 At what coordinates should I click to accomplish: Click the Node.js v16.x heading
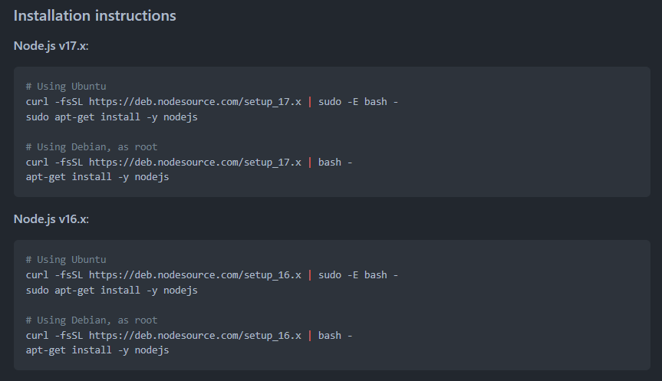(51, 219)
